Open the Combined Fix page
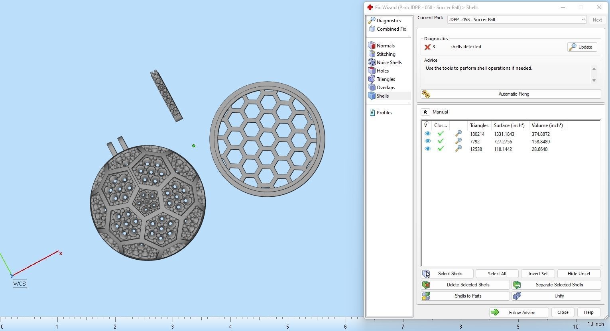This screenshot has width=610, height=331. point(391,29)
